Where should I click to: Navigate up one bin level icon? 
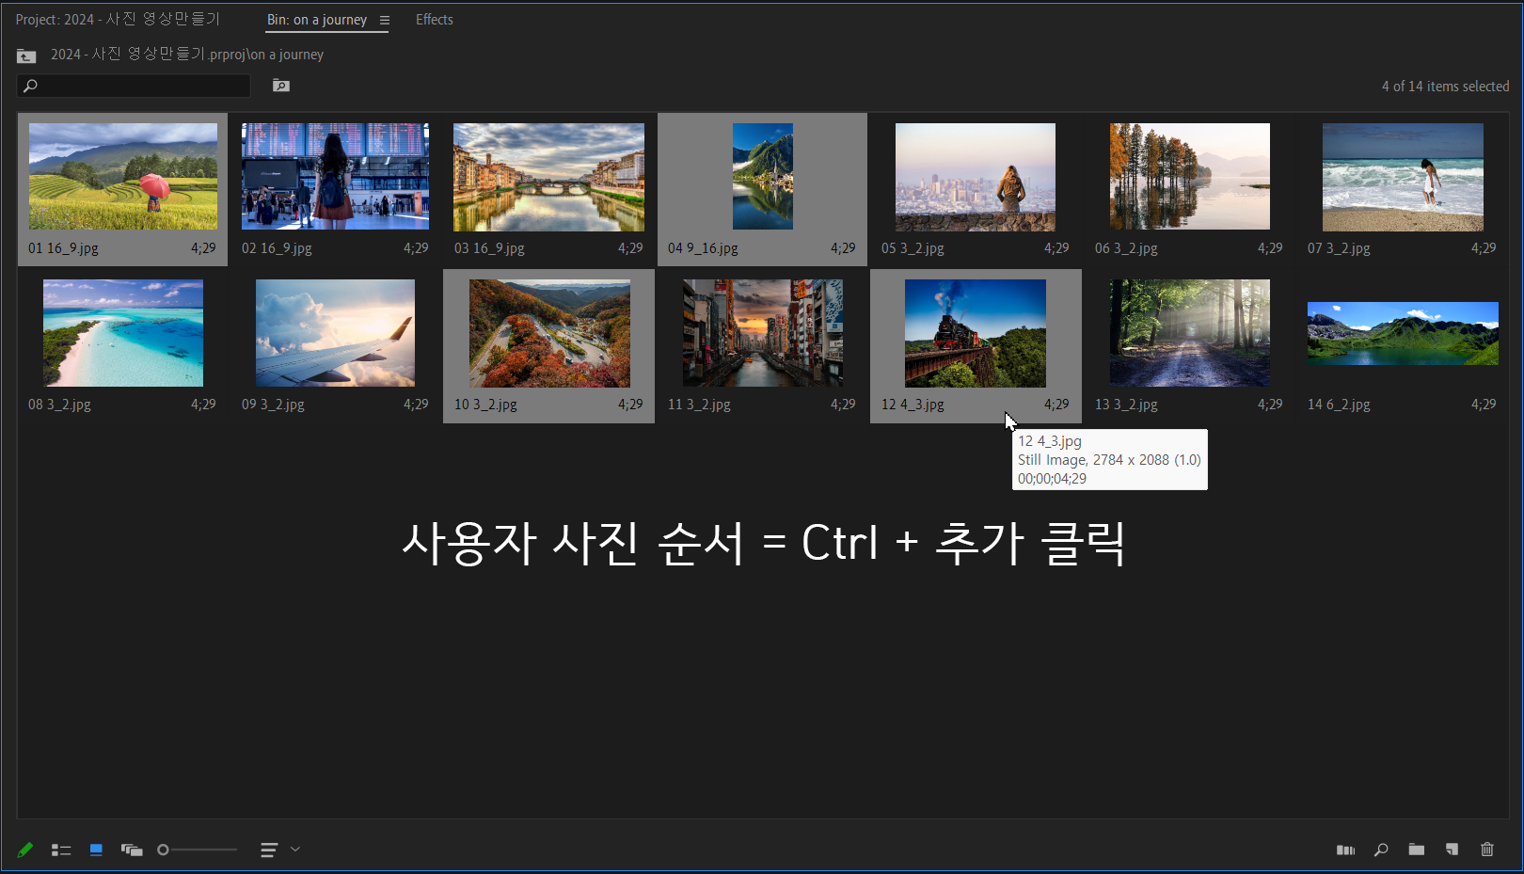(x=25, y=56)
